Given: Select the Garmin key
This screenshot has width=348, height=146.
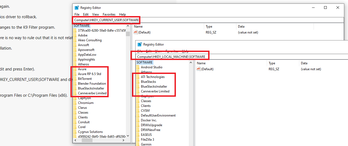Looking at the screenshot, I should [146, 144].
